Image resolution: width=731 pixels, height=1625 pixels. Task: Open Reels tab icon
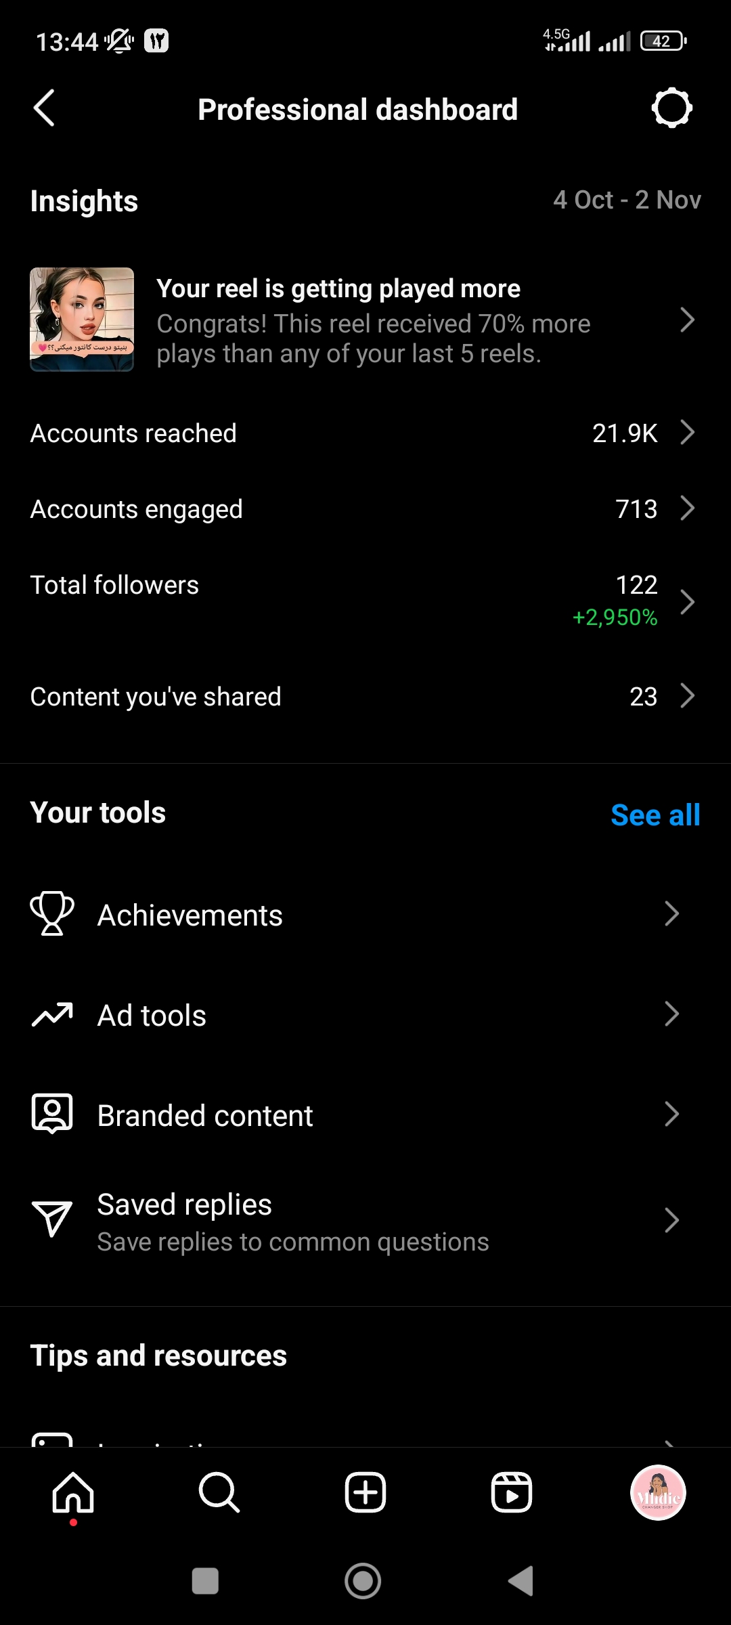click(x=512, y=1493)
